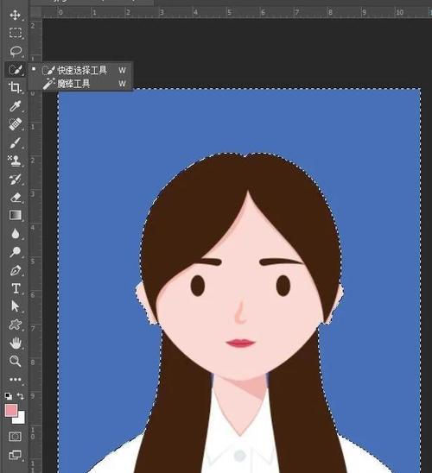Select the Zoom magnifier tool
Screen dimensions: 432x473
tap(15, 361)
